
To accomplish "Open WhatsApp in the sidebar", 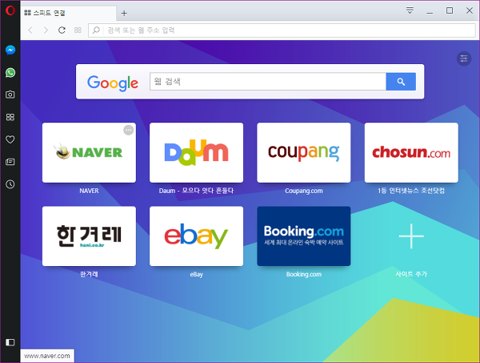I will pyautogui.click(x=10, y=73).
